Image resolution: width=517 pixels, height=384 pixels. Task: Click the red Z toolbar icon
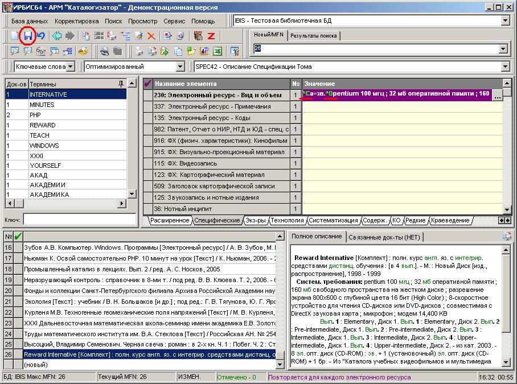point(211,36)
